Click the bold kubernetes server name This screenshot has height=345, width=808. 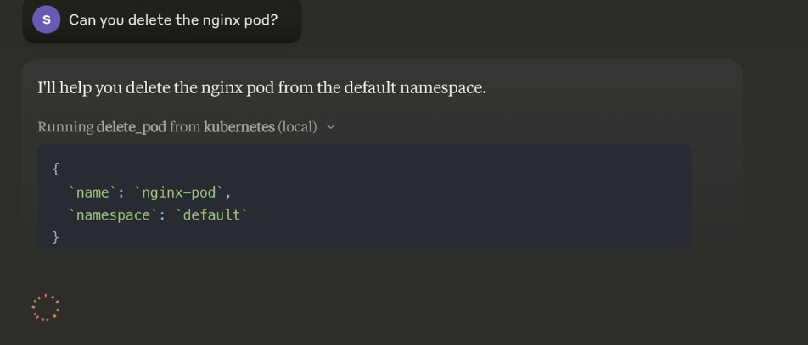[239, 126]
